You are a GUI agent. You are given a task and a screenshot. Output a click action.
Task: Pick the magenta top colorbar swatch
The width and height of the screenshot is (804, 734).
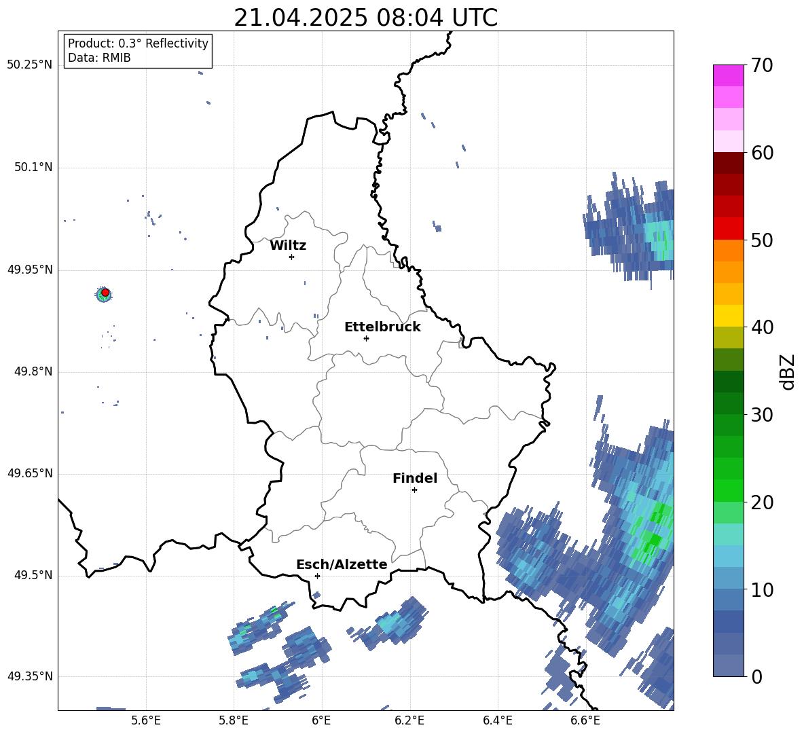(728, 75)
